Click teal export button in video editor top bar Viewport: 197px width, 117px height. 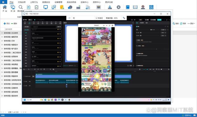click(159, 20)
